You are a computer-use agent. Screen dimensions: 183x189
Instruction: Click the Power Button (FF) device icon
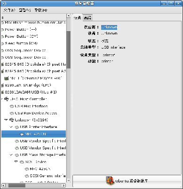2,30
